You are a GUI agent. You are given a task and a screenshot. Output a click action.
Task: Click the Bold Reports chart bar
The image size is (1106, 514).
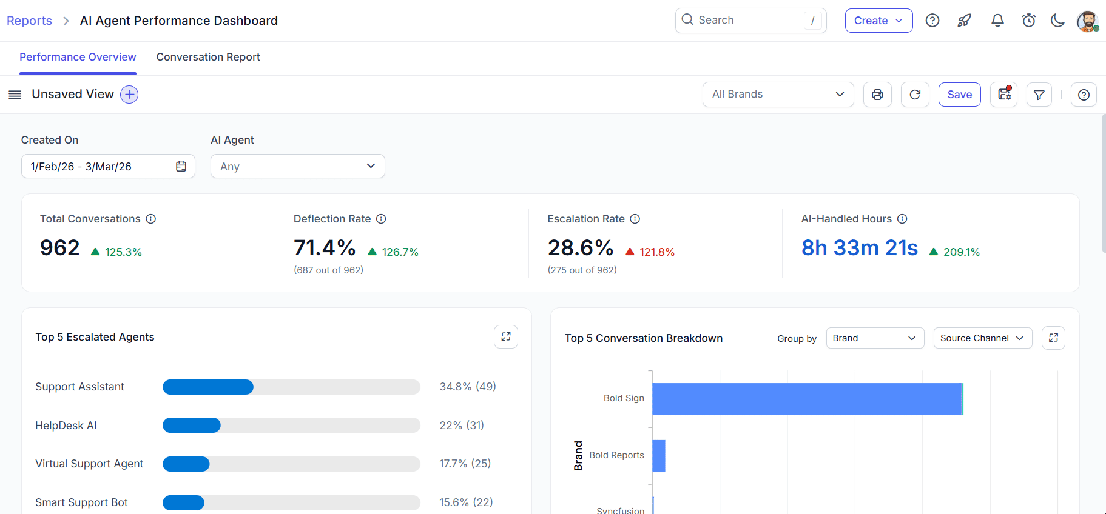pos(659,456)
